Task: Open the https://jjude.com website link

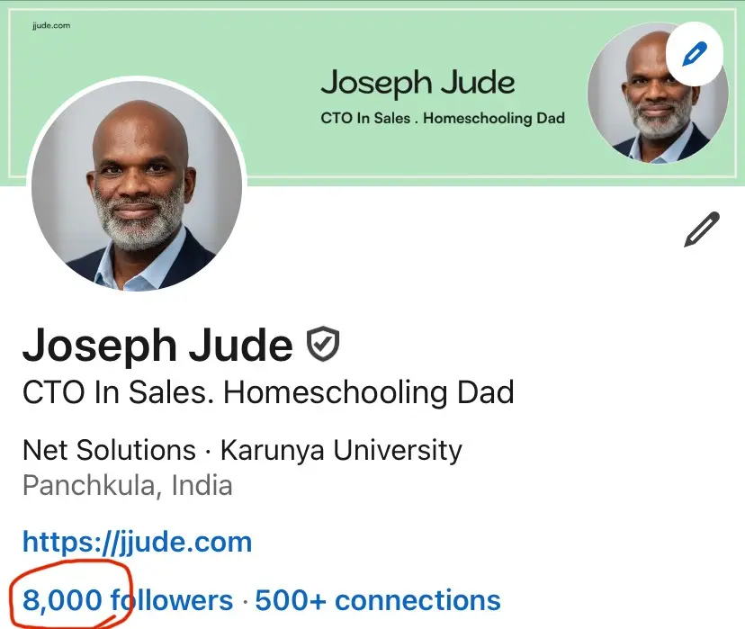Action: (137, 542)
